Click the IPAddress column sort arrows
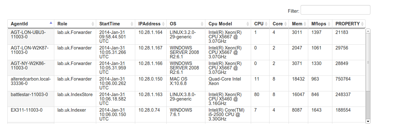 pyautogui.click(x=164, y=24)
